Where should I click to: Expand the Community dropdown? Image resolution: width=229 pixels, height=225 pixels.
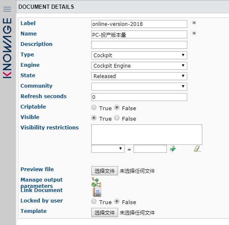[139, 86]
